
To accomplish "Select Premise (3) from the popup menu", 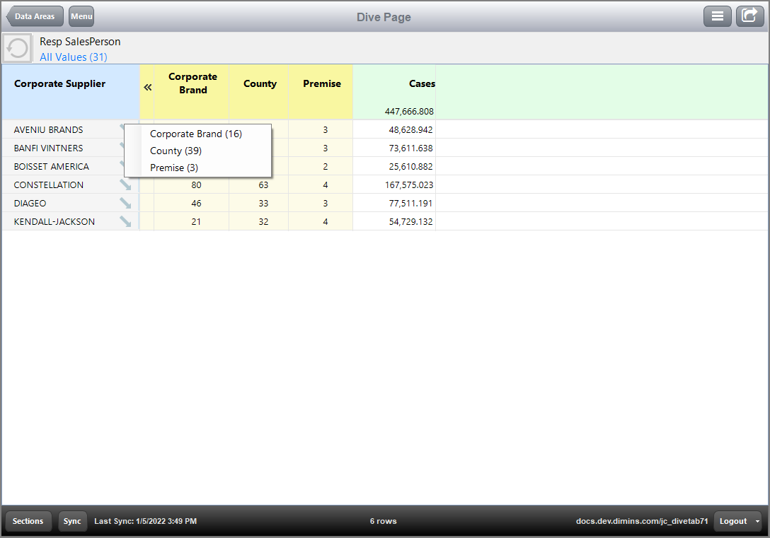I will point(173,168).
